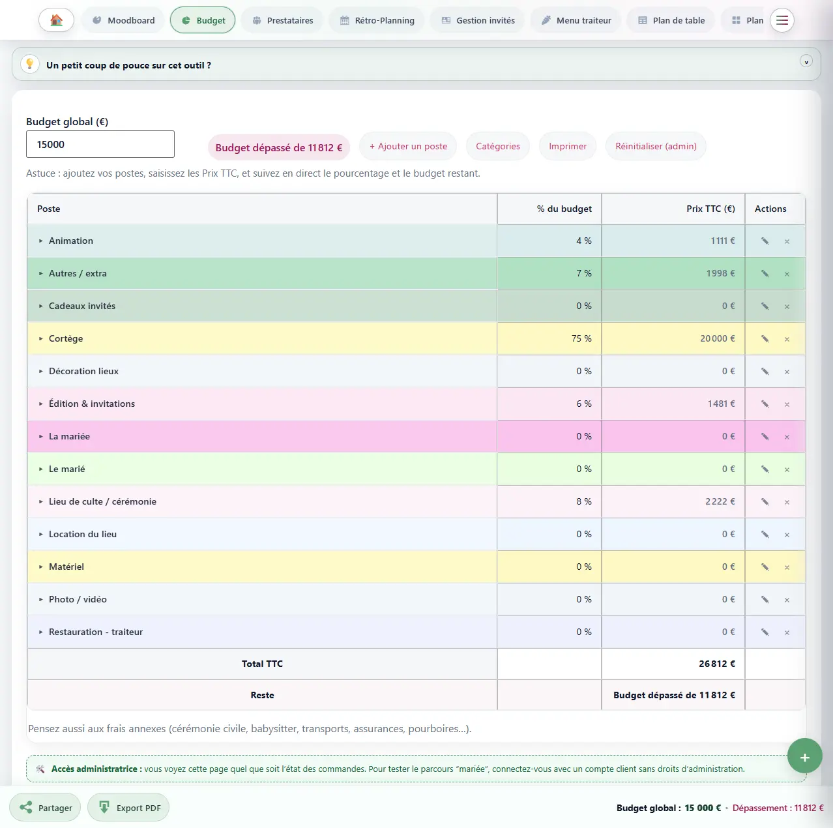Image resolution: width=833 pixels, height=828 pixels.
Task: Expand the Édition & invitations row
Action: (40, 404)
